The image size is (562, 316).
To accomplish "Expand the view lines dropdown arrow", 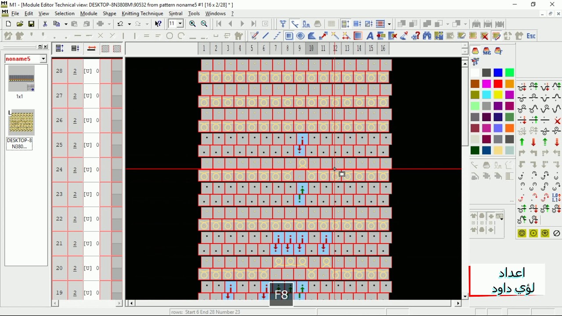I will pyautogui.click(x=389, y=24).
